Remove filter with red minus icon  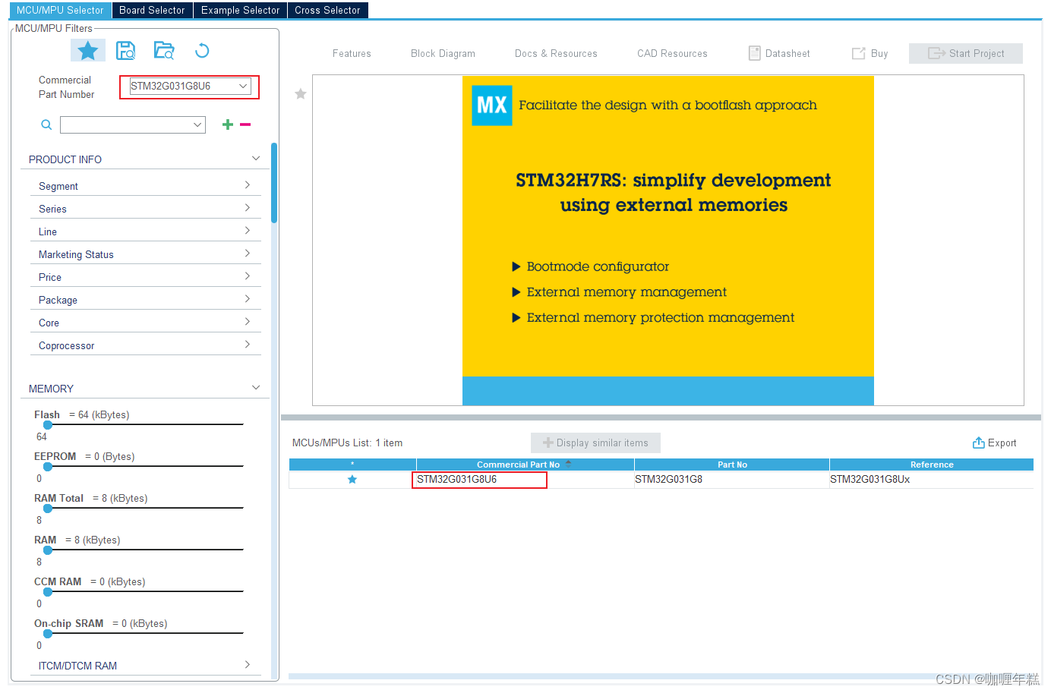click(245, 124)
